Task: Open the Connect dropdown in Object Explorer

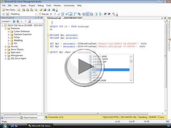Action: (6, 22)
